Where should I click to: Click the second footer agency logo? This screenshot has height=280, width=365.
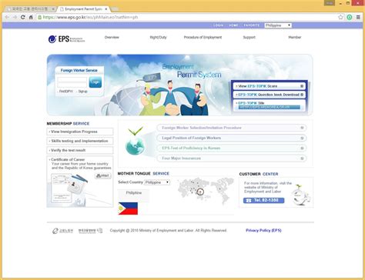[91, 231]
